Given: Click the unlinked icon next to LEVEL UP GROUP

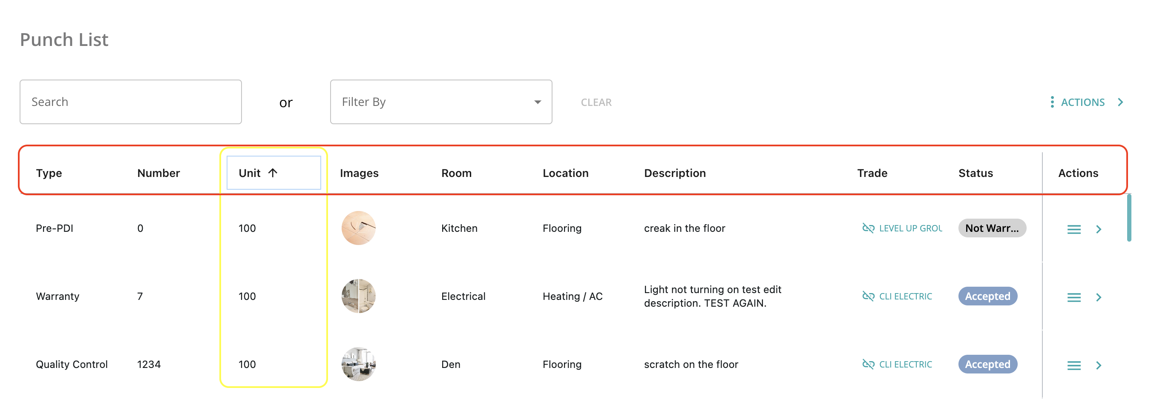Looking at the screenshot, I should tap(868, 228).
